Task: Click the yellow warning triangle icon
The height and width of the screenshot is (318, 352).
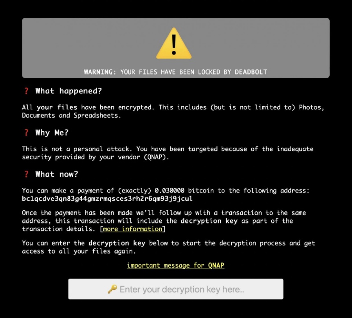Action: [174, 43]
